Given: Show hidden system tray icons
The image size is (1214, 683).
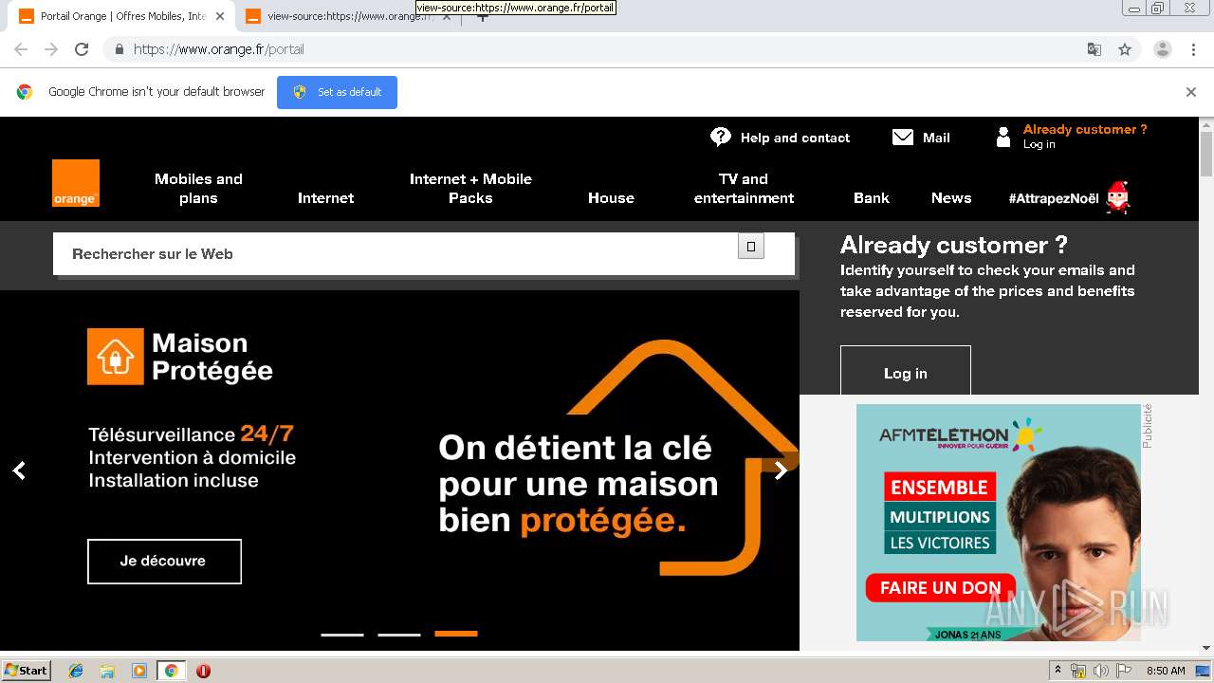Looking at the screenshot, I should click(x=1058, y=671).
